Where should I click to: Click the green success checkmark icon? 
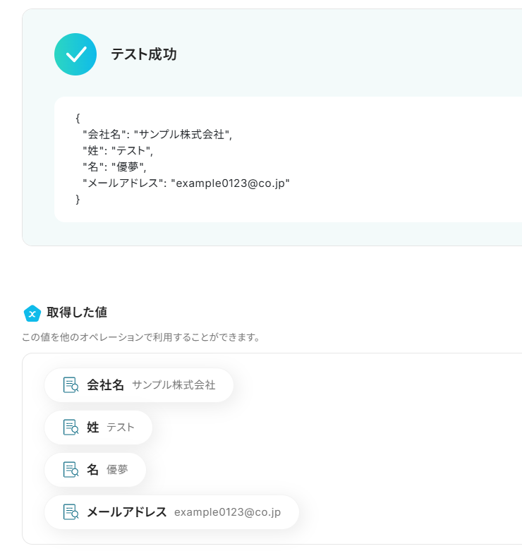[75, 54]
